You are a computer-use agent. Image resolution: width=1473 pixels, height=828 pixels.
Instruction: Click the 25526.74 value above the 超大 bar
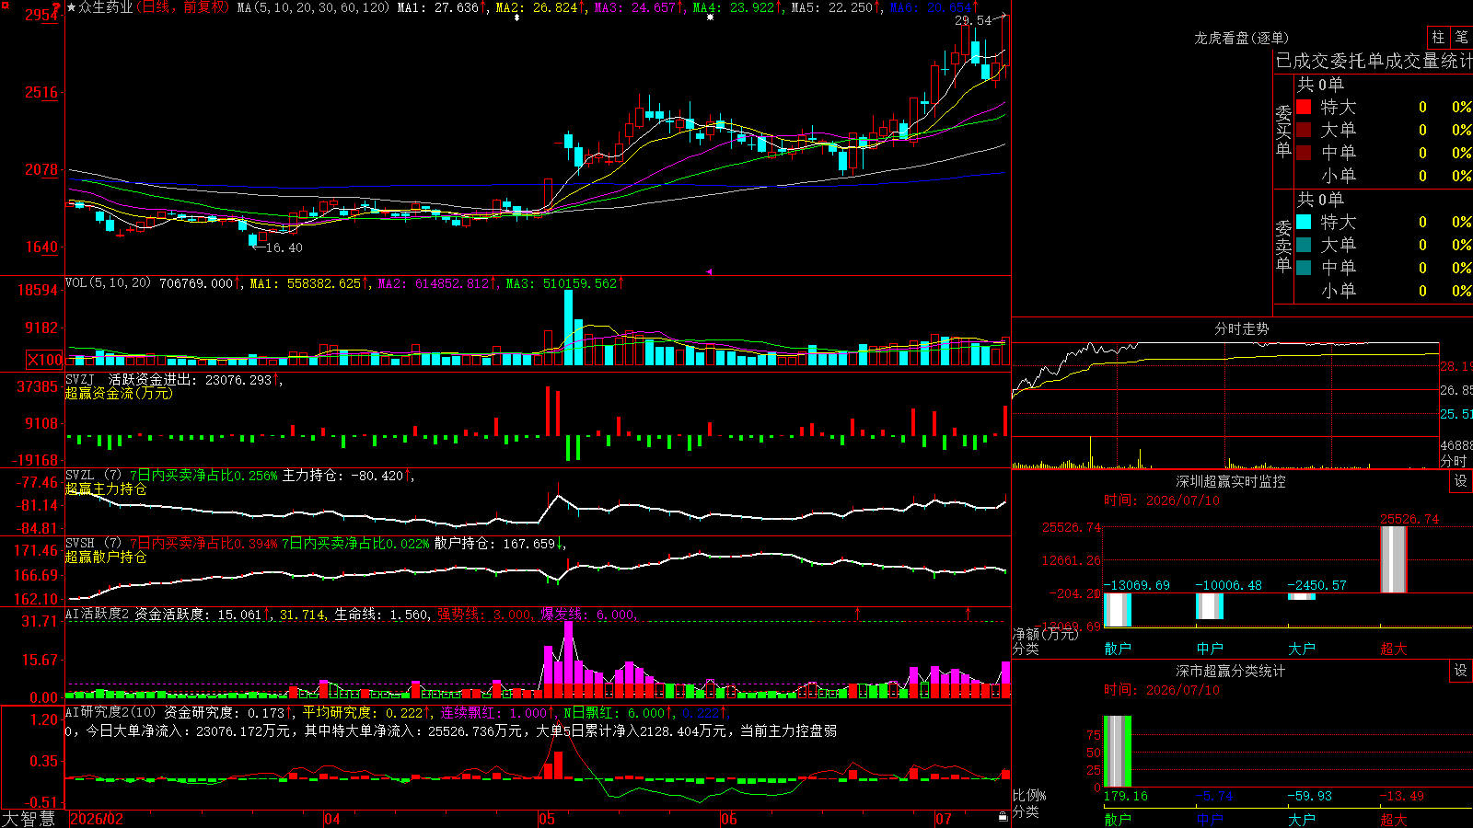[x=1409, y=519]
